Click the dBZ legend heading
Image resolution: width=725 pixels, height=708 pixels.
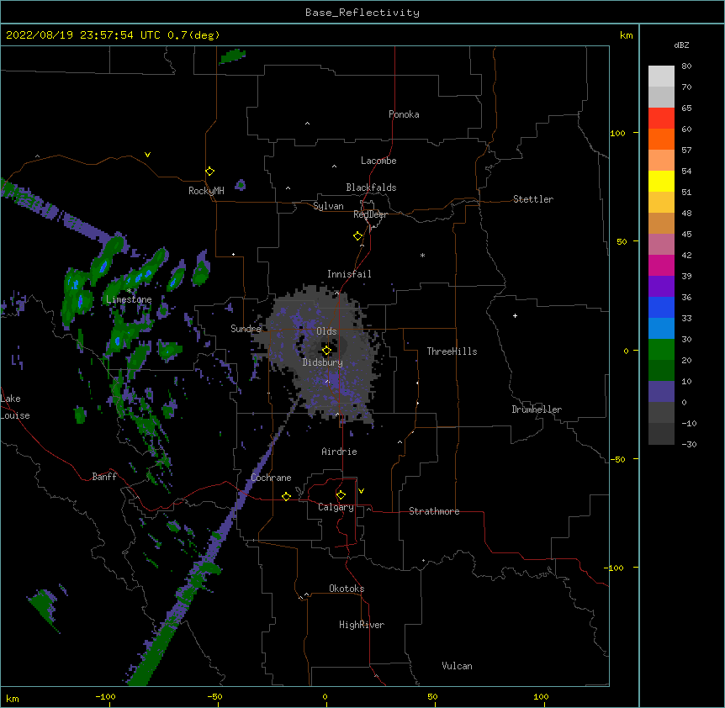681,45
